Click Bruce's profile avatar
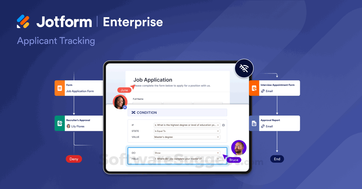 point(239,148)
